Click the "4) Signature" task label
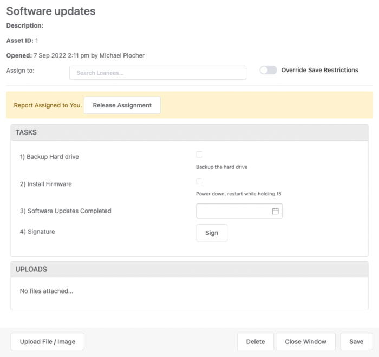This screenshot has height=357, width=379. pyautogui.click(x=37, y=232)
